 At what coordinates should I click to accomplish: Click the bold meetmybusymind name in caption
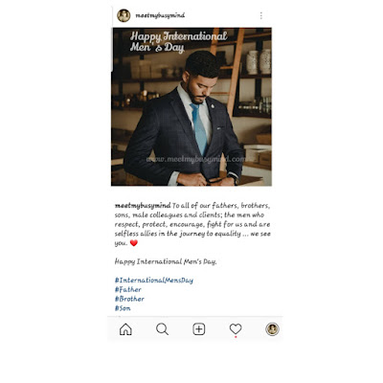pos(143,206)
